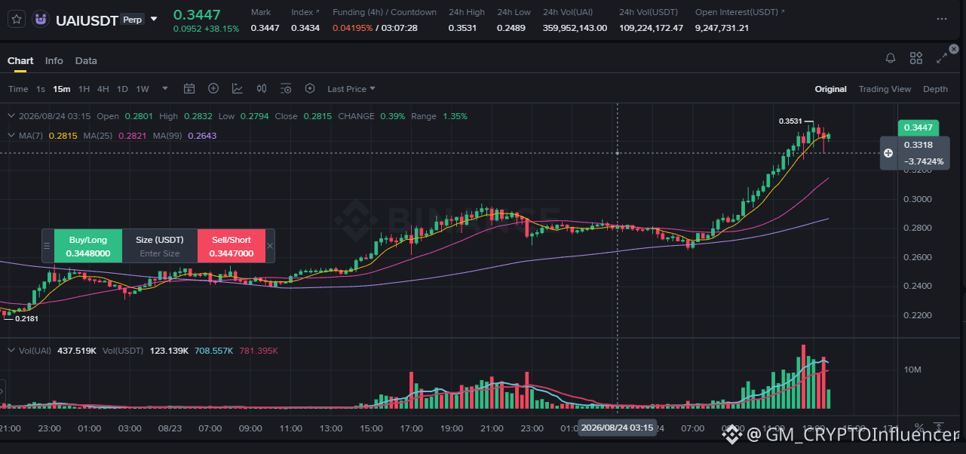Select the 15m interval
This screenshot has height=454, width=966.
[61, 89]
